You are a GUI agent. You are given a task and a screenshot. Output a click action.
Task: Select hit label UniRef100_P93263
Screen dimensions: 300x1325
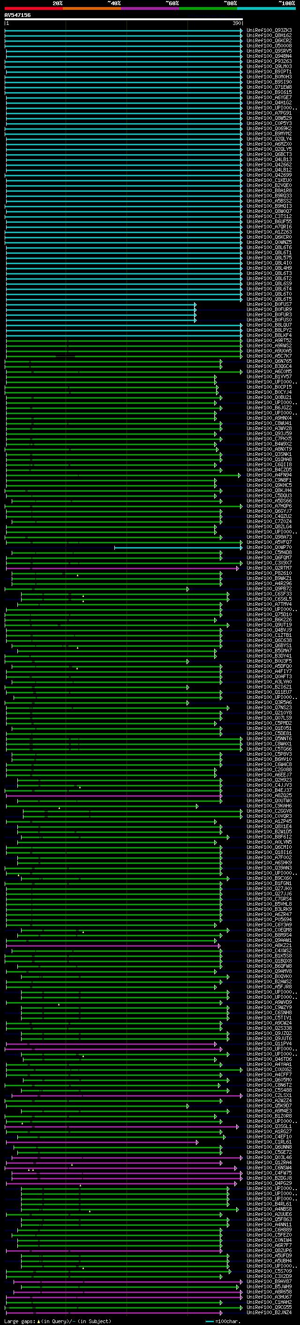tap(269, 61)
